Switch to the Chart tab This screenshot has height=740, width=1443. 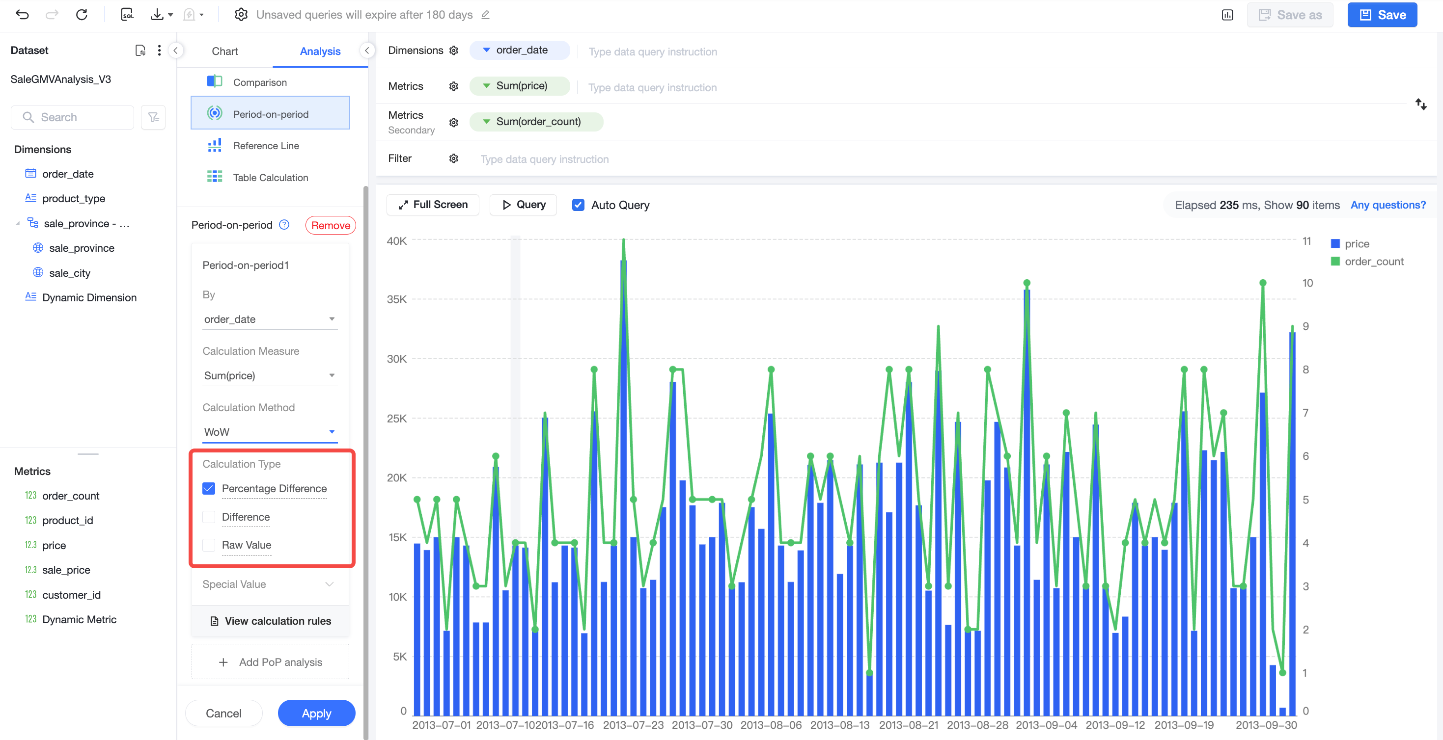(x=224, y=52)
